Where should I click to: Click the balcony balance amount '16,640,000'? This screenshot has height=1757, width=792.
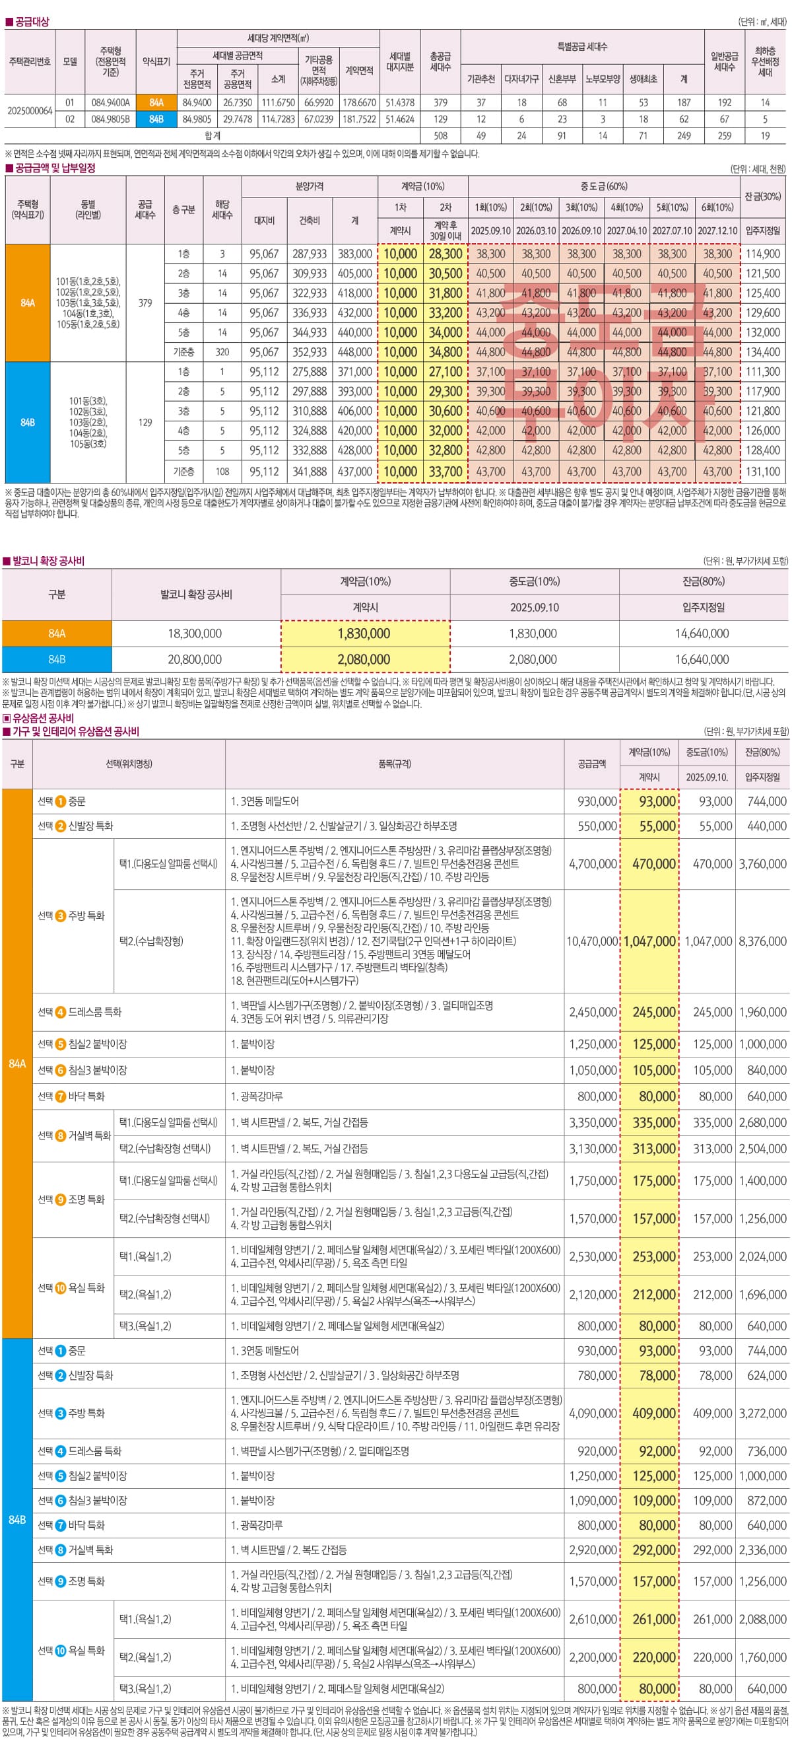pos(702,660)
